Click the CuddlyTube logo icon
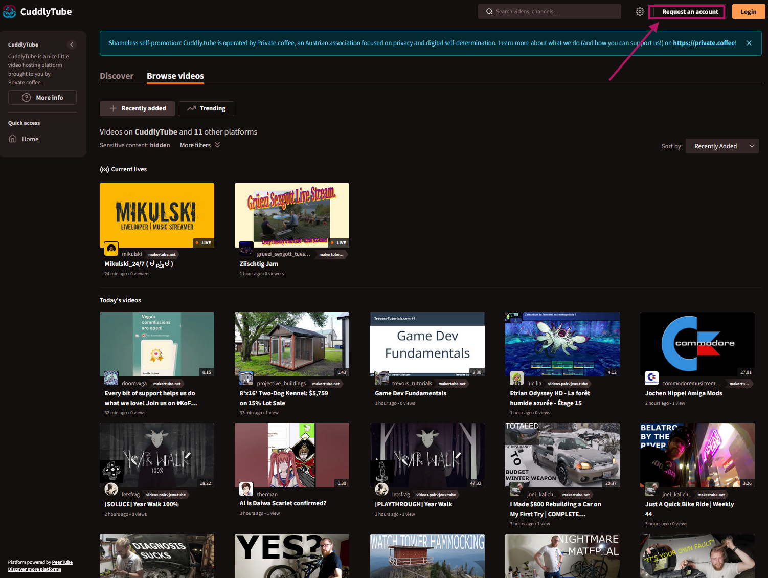Screen dimensions: 768x578 tap(9, 12)
